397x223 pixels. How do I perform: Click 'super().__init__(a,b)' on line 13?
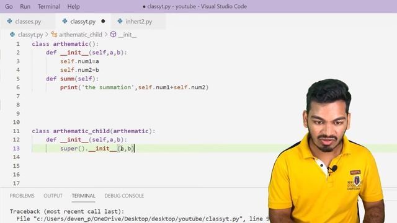pos(97,149)
